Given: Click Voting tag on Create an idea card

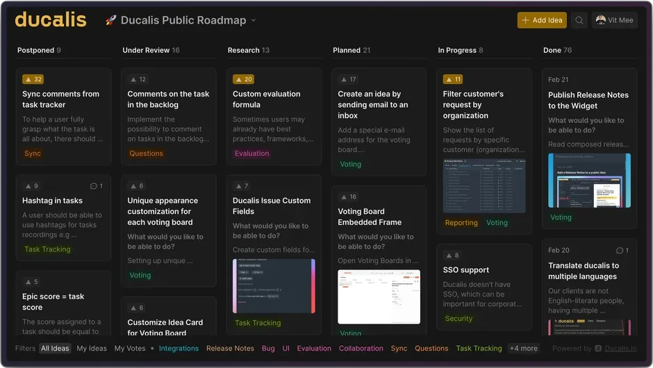Looking at the screenshot, I should (x=350, y=164).
